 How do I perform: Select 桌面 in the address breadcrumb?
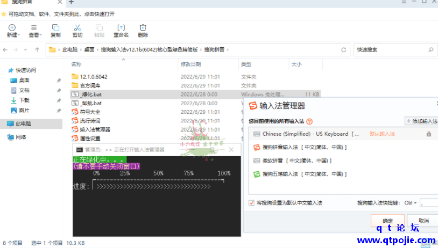click(x=89, y=49)
